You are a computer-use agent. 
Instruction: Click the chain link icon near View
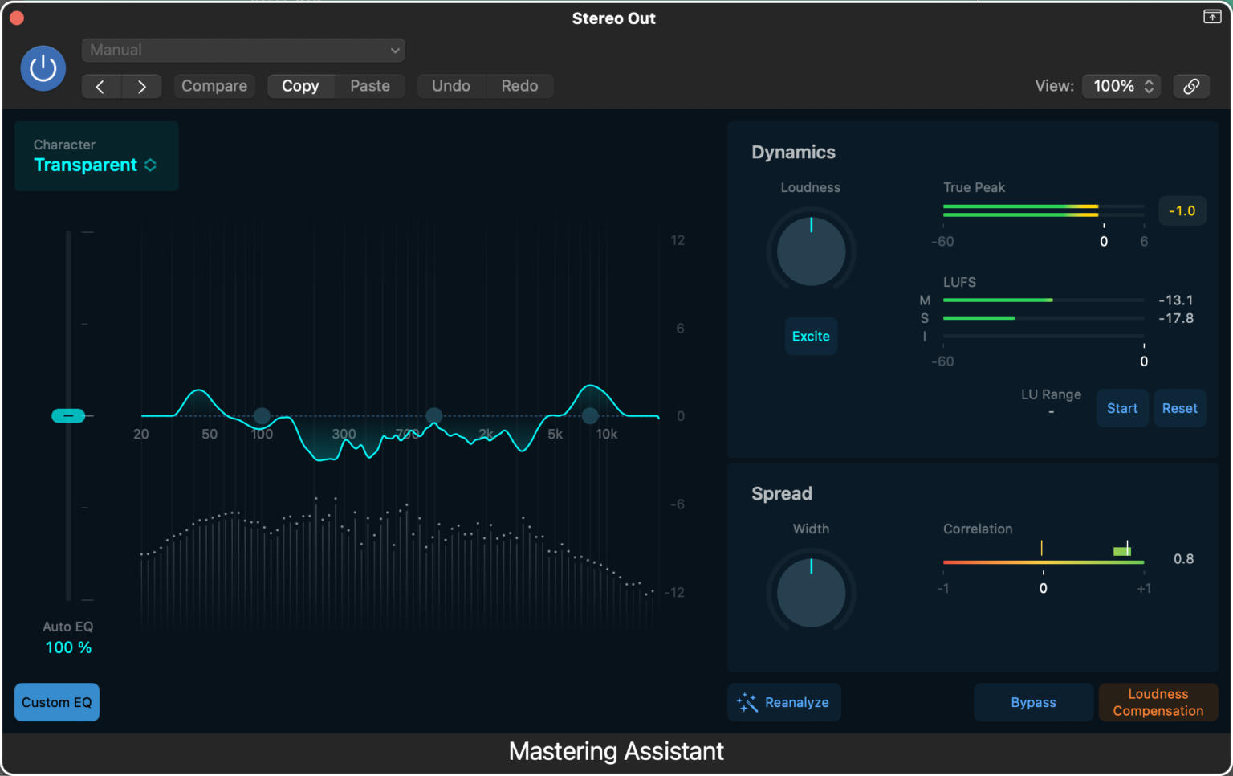click(x=1191, y=86)
